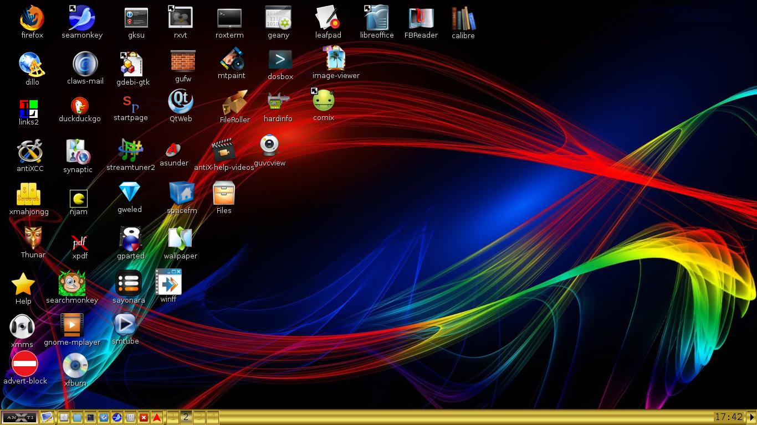The width and height of the screenshot is (757, 425).
Task: Start the DOSBox emulator
Action: (x=280, y=59)
